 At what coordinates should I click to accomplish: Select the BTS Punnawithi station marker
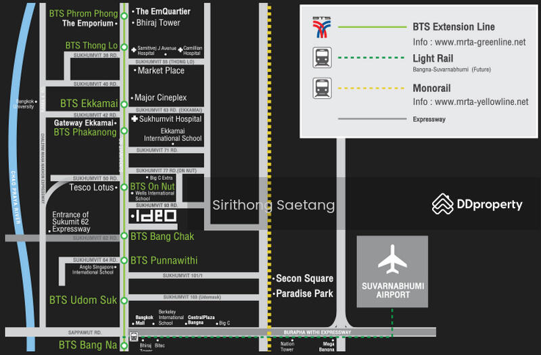click(x=124, y=260)
